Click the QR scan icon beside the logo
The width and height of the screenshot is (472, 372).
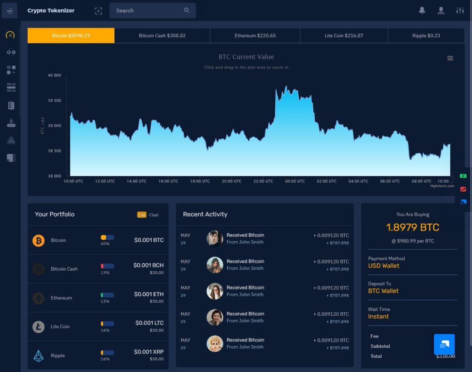click(x=98, y=10)
